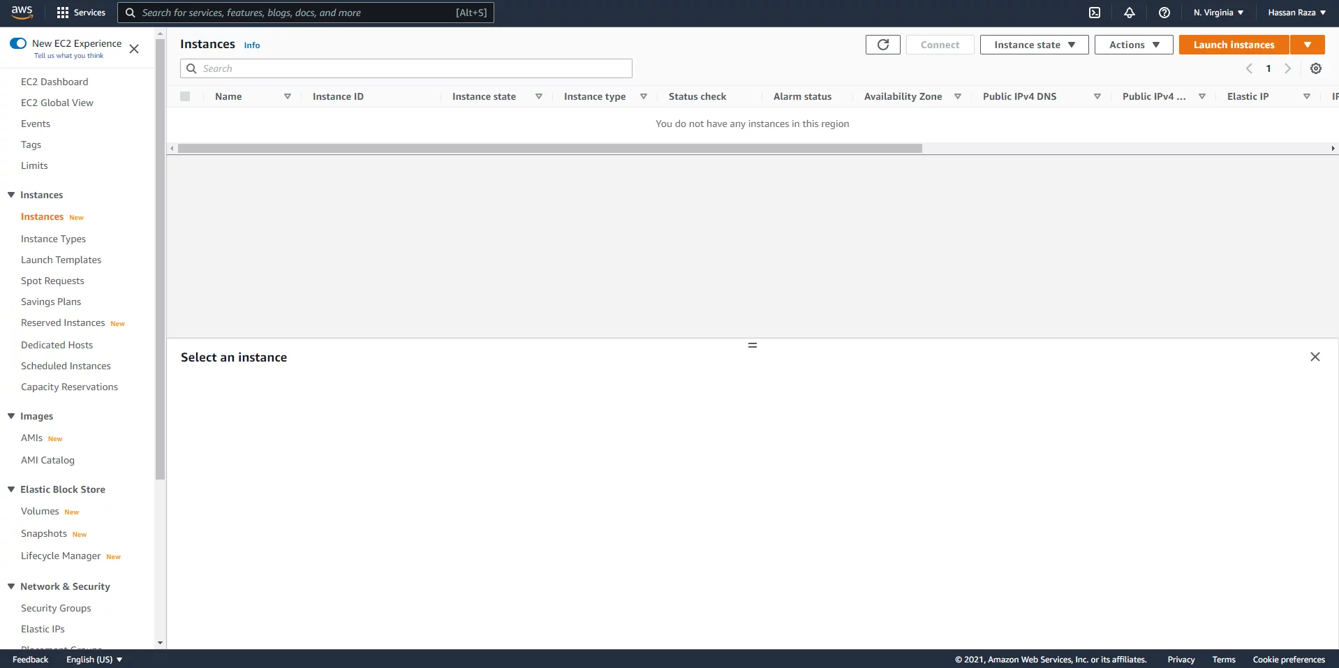Collapse the Instances sidebar section

click(x=11, y=195)
